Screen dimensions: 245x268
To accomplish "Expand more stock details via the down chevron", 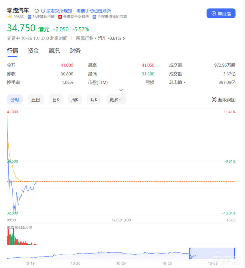I will [121, 90].
